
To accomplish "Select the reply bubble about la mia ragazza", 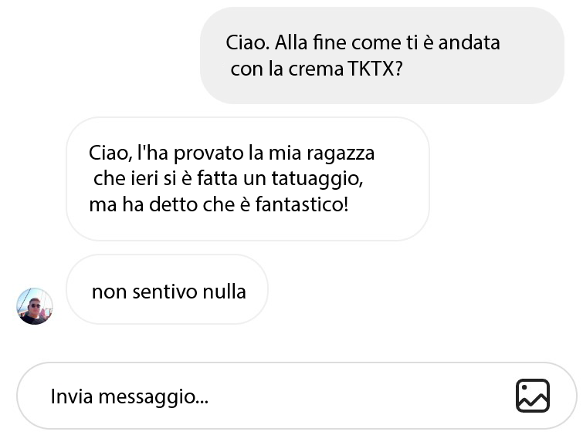I will coord(248,179).
